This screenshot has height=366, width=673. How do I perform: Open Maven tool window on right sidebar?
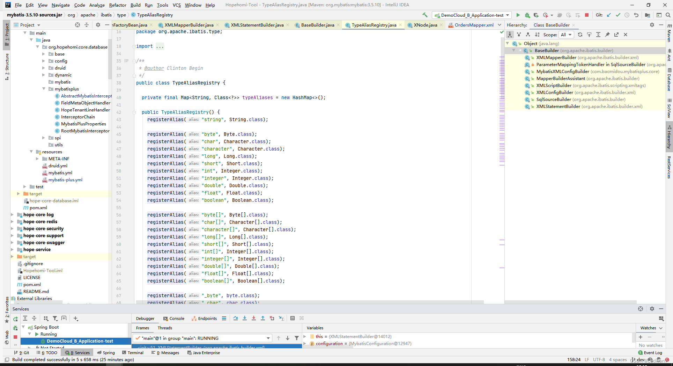[x=669, y=33]
